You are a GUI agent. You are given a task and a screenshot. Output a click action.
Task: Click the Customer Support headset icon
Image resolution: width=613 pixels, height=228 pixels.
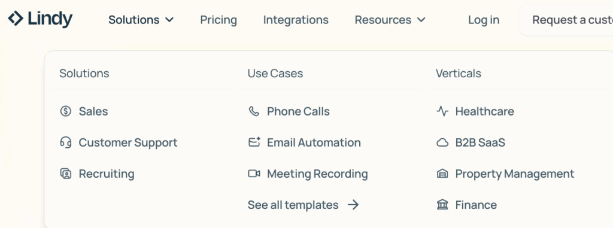click(66, 142)
